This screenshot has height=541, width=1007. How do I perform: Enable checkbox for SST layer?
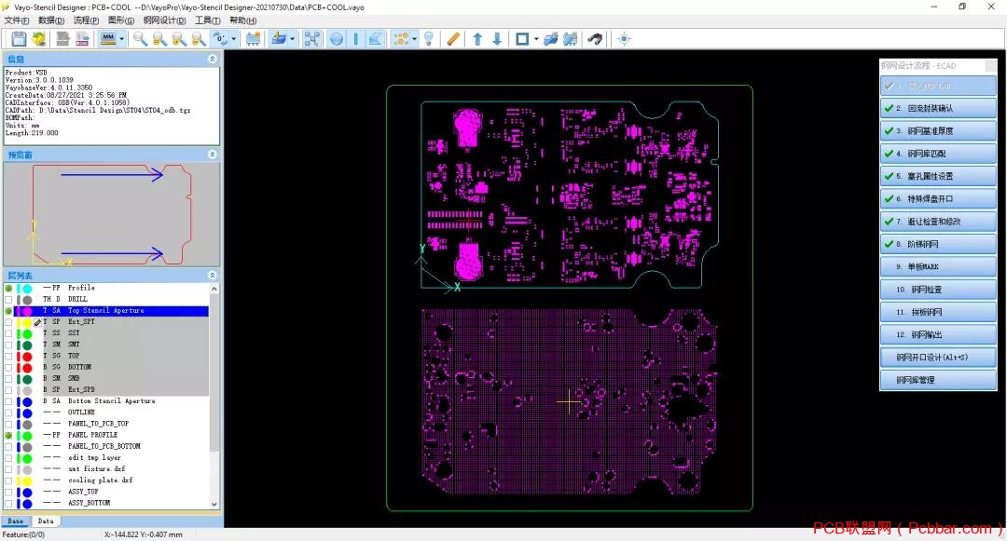pyautogui.click(x=8, y=334)
